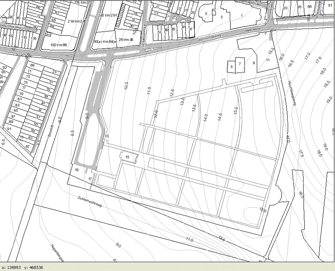Image resolution: width=335 pixels, height=271 pixels.
Task: Click the 14.5 contour line label
Action: pos(220,117)
